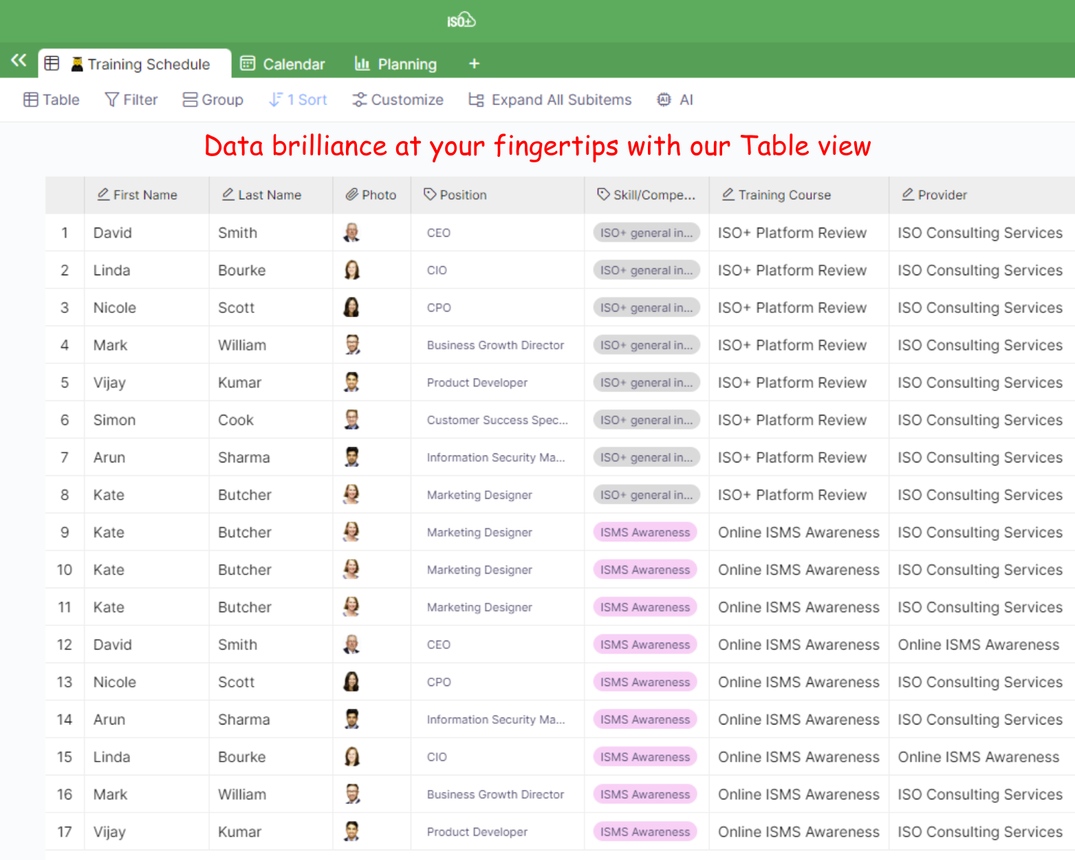Click the Training Course column header
The image size is (1075, 860).
tap(784, 195)
